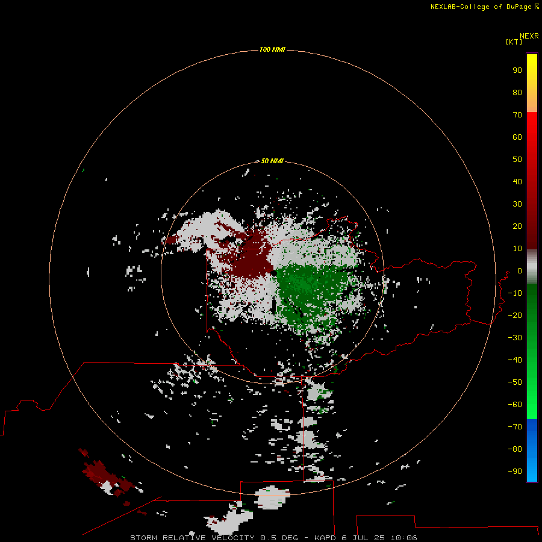Pick the blue bottom segment of color bar
Screen dimensions: 542x542
click(x=532, y=450)
